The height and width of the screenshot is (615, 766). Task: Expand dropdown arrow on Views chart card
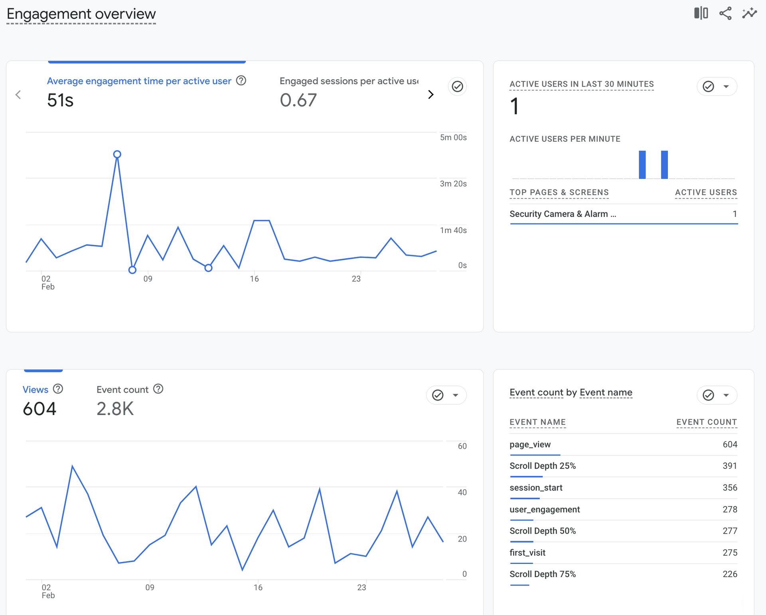(x=455, y=395)
